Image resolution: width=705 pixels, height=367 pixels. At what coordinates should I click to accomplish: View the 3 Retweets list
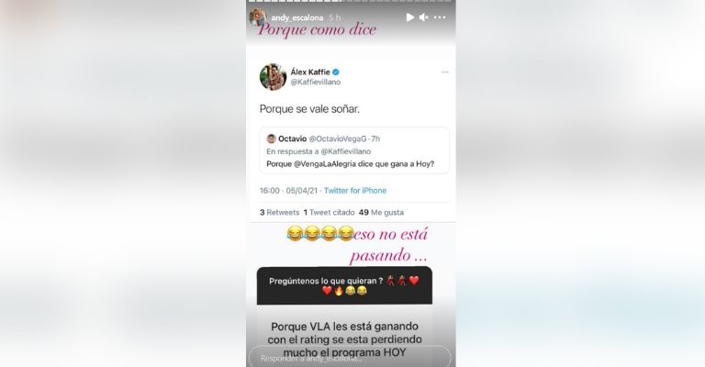point(279,213)
